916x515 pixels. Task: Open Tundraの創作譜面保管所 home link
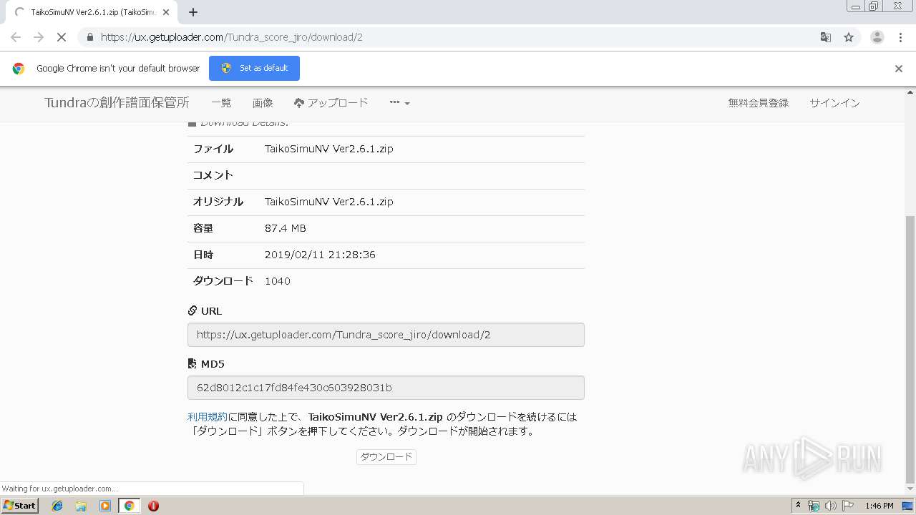(117, 103)
